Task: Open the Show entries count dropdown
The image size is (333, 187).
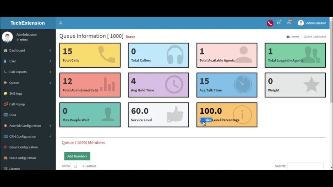Action: [x=78, y=166]
